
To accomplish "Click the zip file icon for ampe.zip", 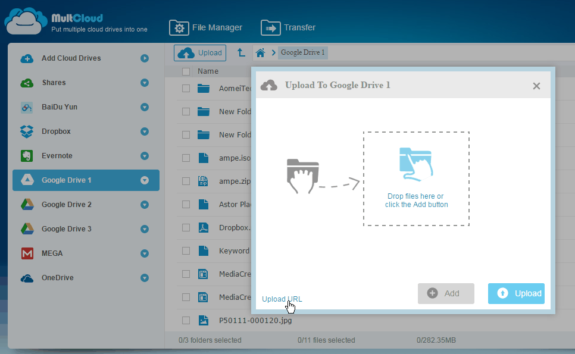I will (x=203, y=181).
